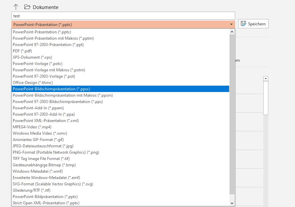Click format list scrollbar down arrow
This screenshot has width=295, height=207.
(x=232, y=203)
